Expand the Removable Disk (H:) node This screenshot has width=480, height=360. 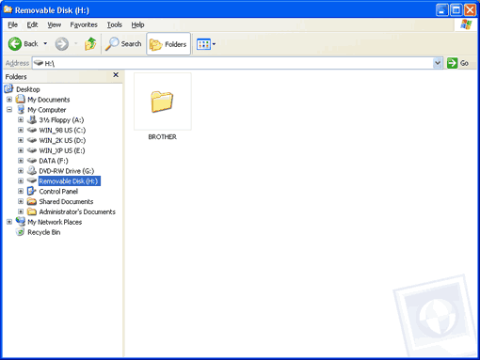[x=21, y=181]
